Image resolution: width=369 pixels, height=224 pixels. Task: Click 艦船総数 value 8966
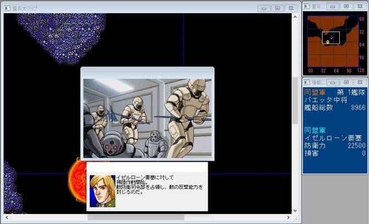(358, 108)
